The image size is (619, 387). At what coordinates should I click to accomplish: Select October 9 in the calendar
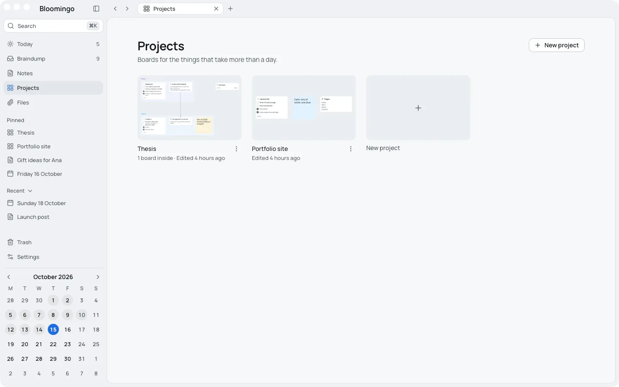point(67,315)
